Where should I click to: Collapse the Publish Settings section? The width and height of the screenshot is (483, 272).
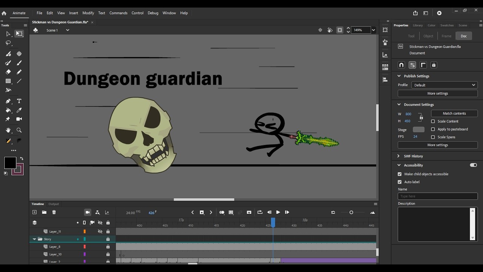(399, 76)
